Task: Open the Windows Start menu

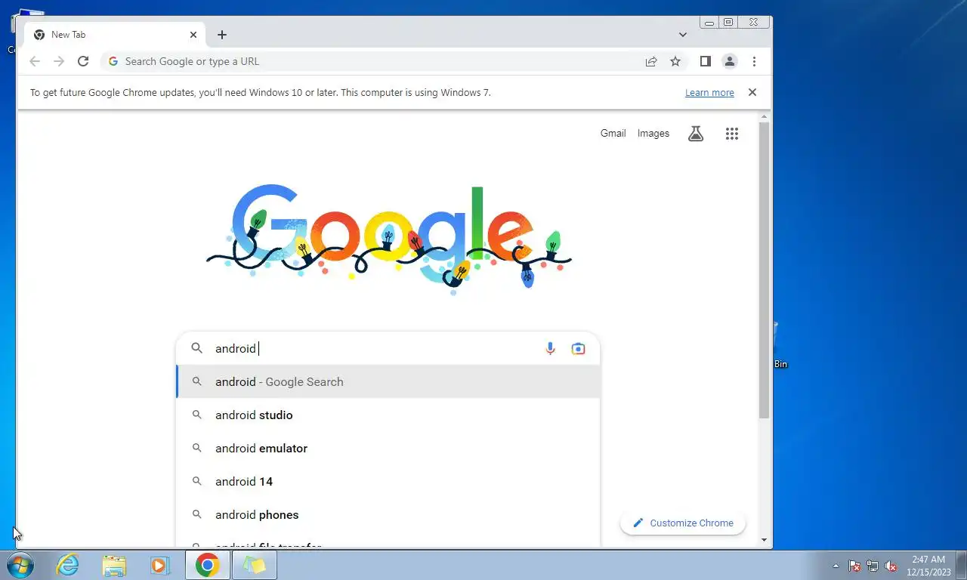Action: click(x=20, y=565)
